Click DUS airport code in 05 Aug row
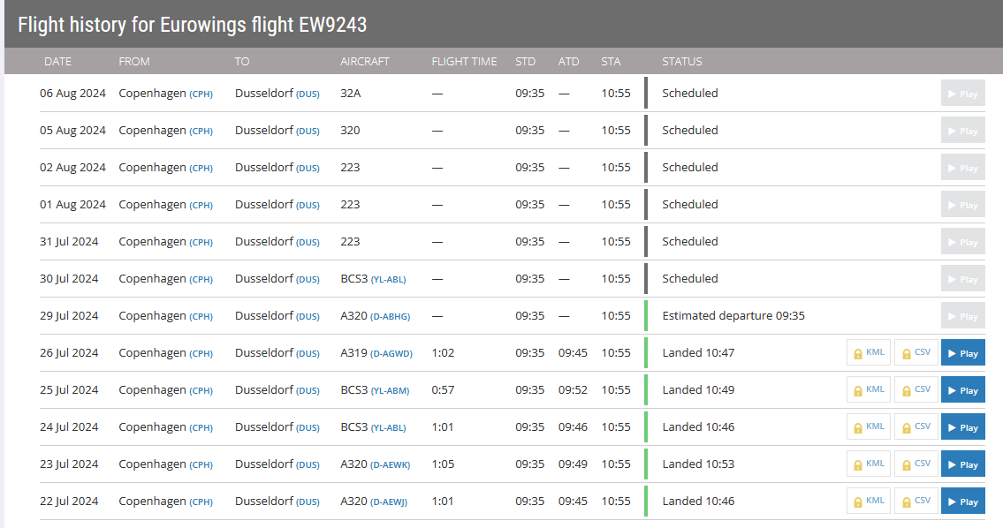The height and width of the screenshot is (528, 1003). pyautogui.click(x=308, y=132)
